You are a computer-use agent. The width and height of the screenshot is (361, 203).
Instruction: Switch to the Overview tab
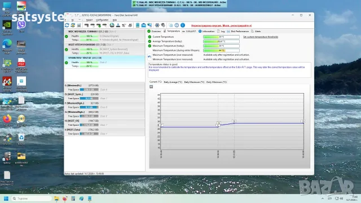[154, 32]
